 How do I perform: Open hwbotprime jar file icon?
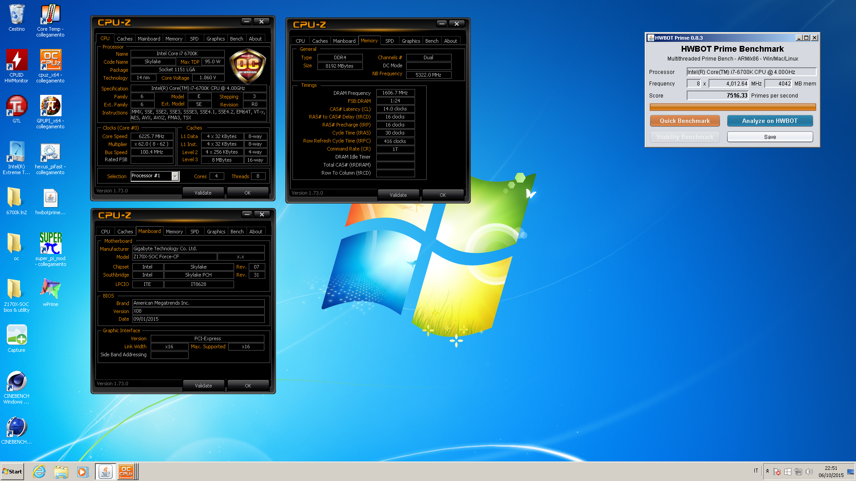point(50,201)
